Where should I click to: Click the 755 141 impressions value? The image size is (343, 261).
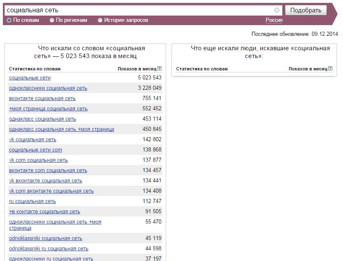click(x=152, y=98)
